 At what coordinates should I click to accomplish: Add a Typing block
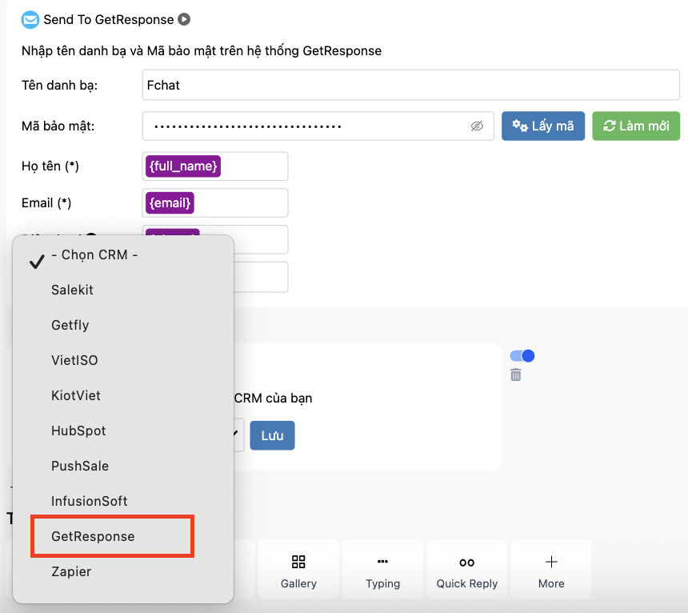[382, 570]
